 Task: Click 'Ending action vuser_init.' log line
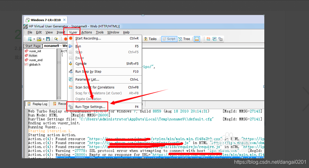point(54,123)
